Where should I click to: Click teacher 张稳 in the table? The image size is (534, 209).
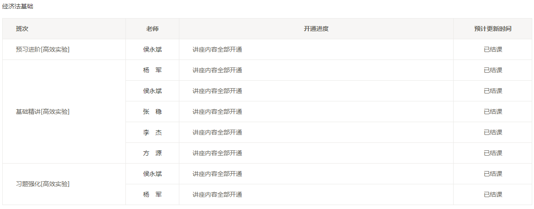(x=152, y=112)
